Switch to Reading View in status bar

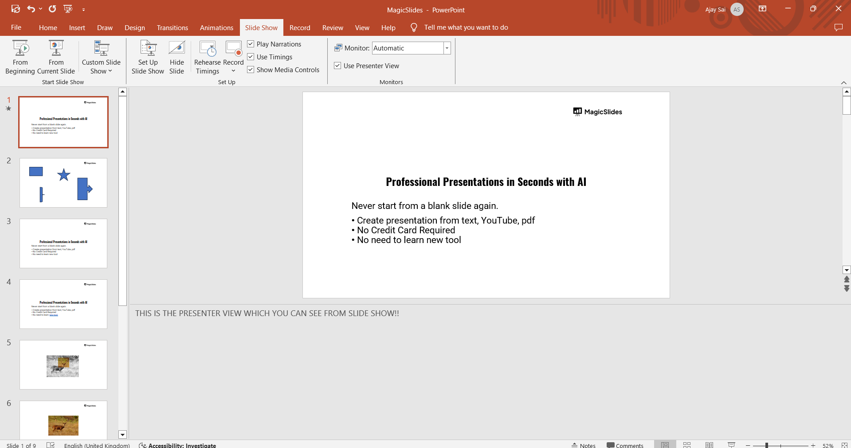pos(709,445)
